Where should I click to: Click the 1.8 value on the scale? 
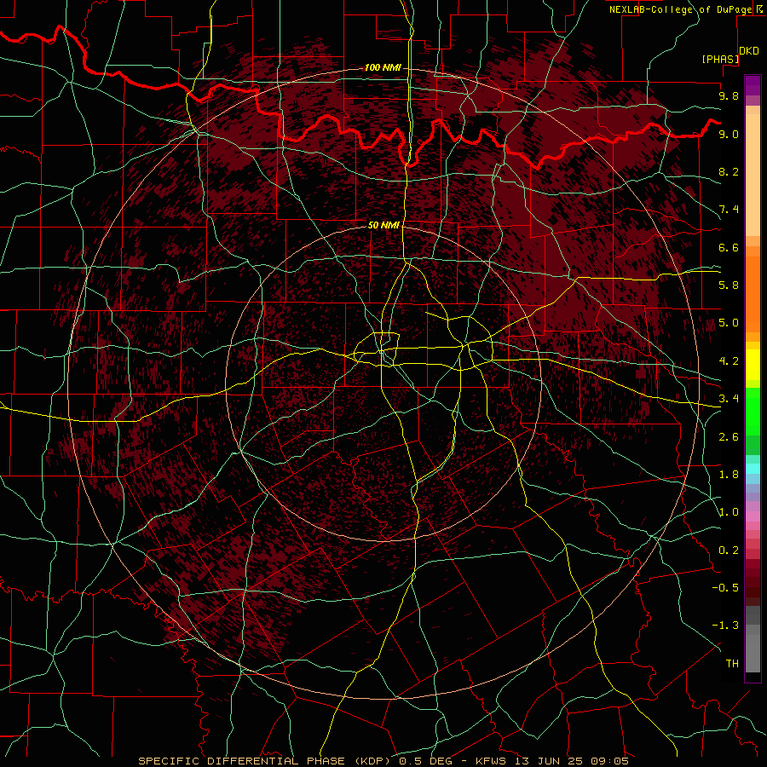coord(729,475)
